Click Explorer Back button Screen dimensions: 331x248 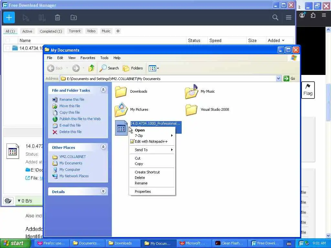point(55,68)
